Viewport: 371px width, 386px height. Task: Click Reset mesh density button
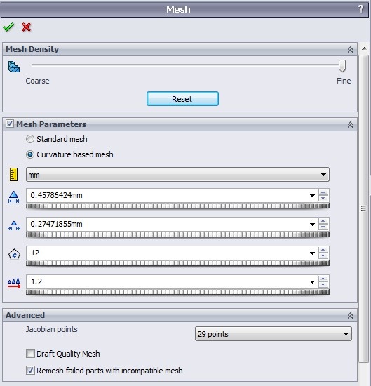pos(182,99)
